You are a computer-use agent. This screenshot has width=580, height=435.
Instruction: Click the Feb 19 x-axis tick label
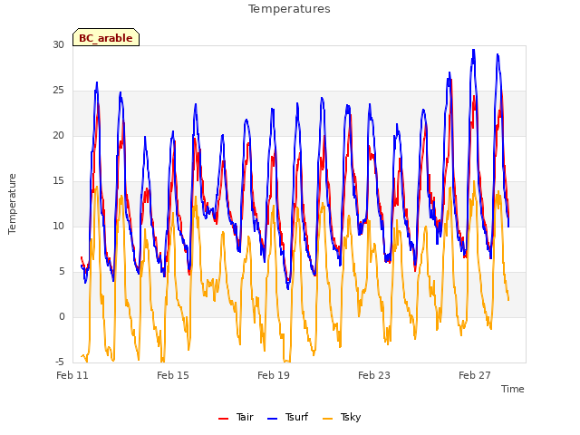coord(274,375)
